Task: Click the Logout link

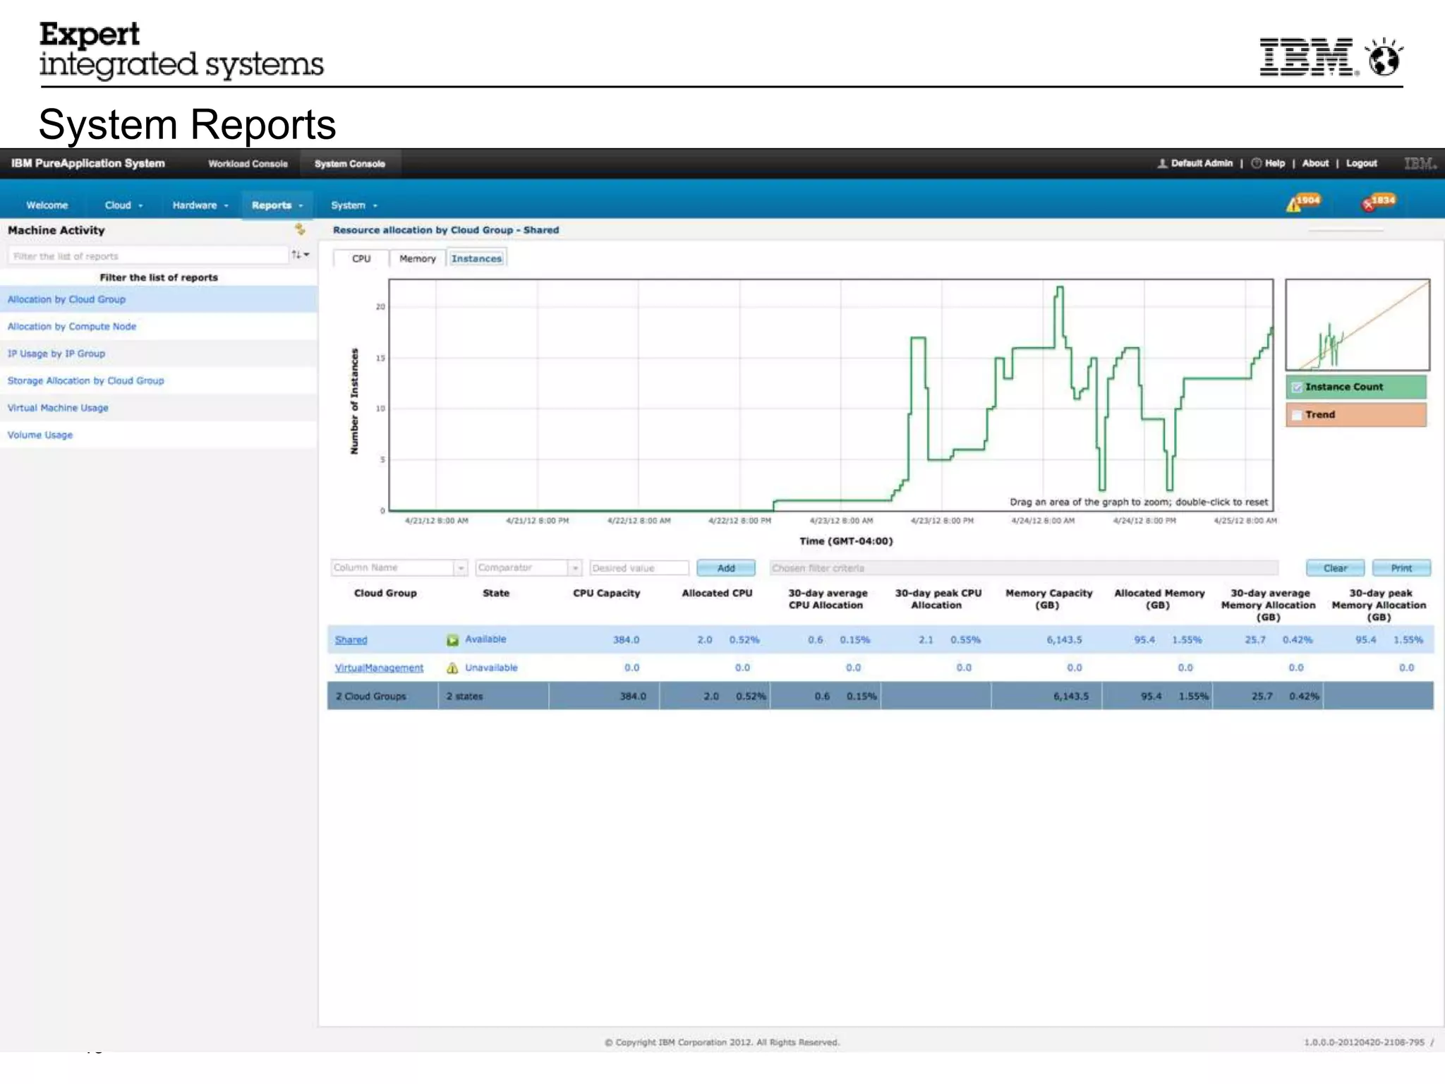Action: coord(1361,163)
